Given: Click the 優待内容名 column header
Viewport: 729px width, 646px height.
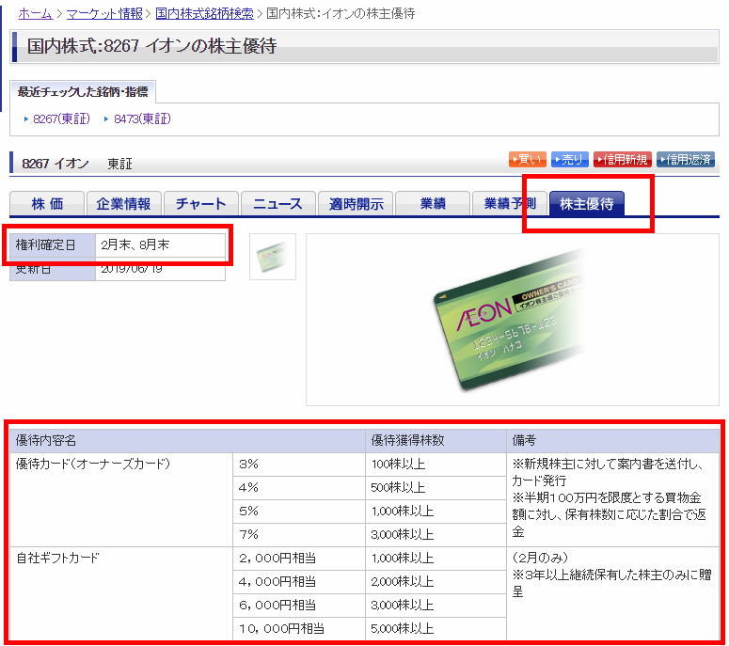Looking at the screenshot, I should point(187,441).
